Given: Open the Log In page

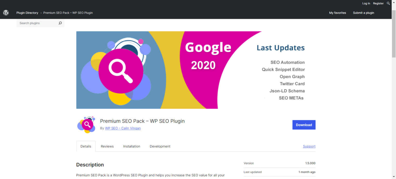Looking at the screenshot, I should (366, 3).
